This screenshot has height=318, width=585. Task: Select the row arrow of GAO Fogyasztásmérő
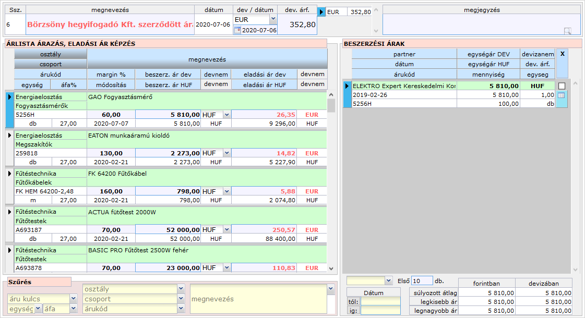9,97
